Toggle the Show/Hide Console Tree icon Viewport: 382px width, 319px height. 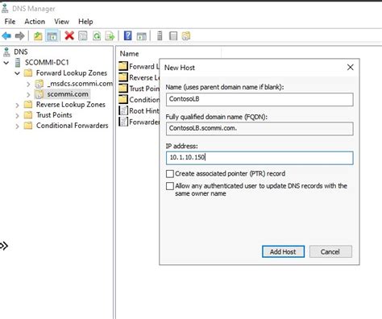pos(52,35)
